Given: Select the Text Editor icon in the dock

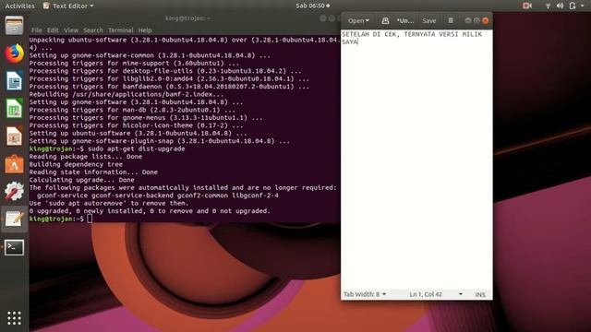Looking at the screenshot, I should tap(15, 219).
